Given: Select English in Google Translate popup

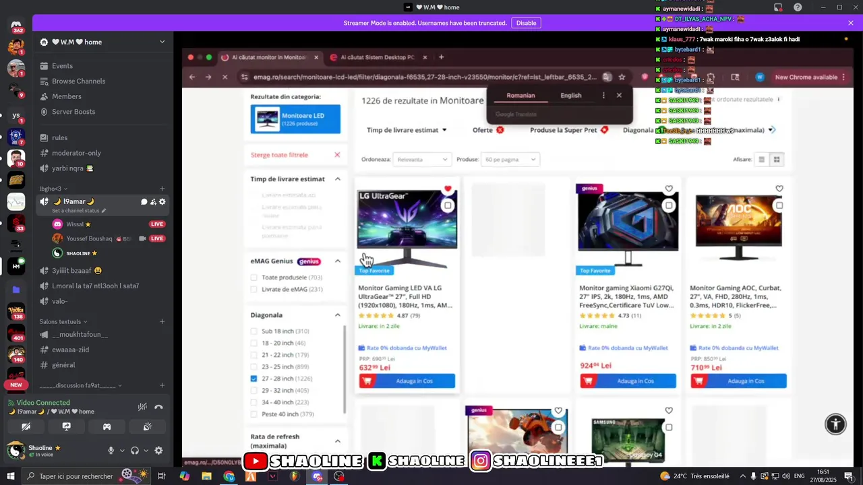Looking at the screenshot, I should [570, 96].
